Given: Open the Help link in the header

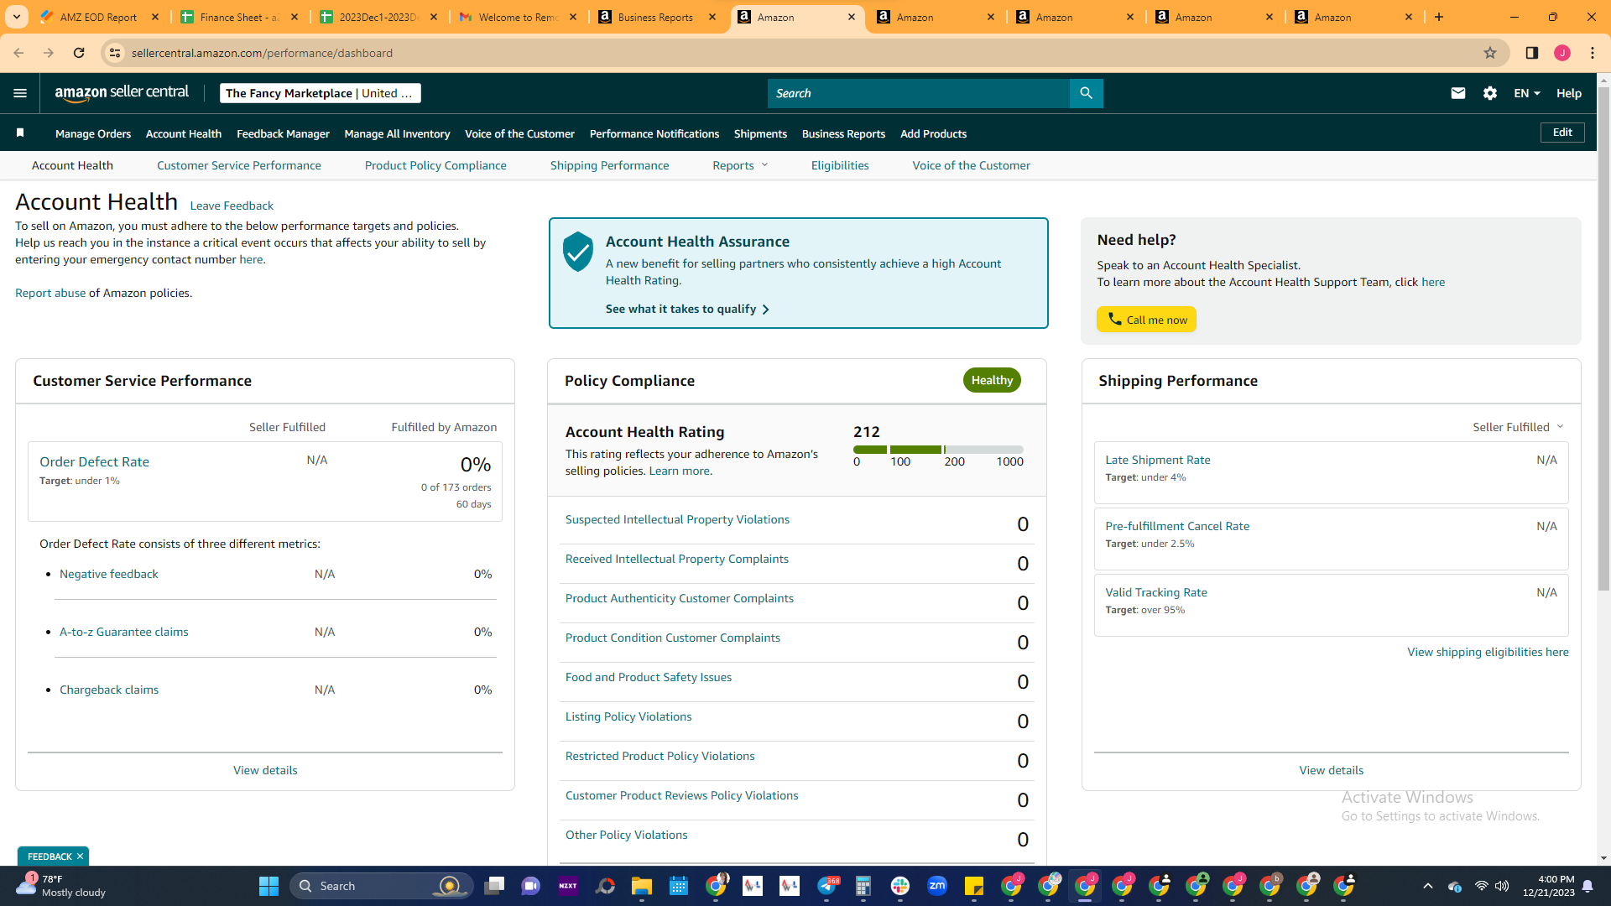Looking at the screenshot, I should click(x=1569, y=93).
